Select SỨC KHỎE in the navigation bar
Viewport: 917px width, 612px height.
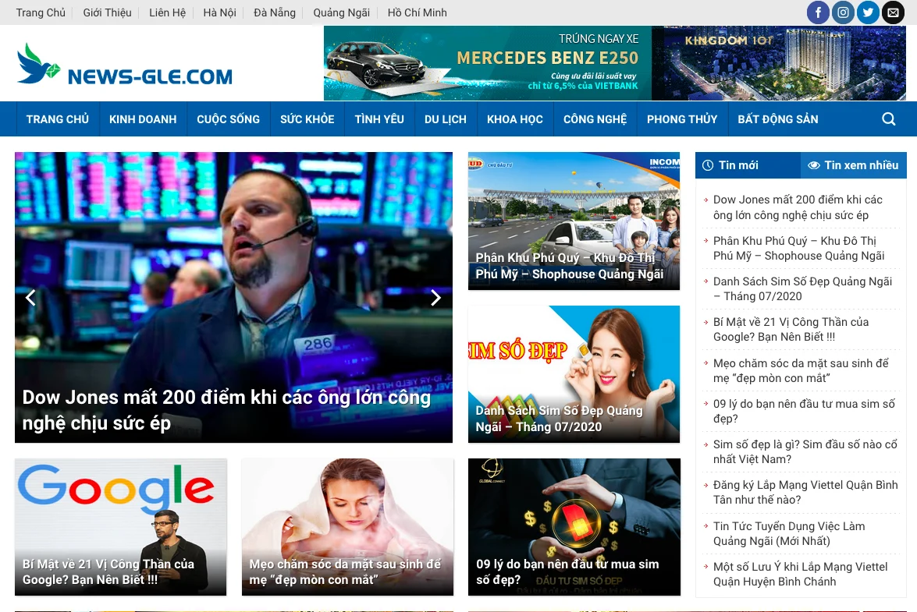tap(307, 119)
